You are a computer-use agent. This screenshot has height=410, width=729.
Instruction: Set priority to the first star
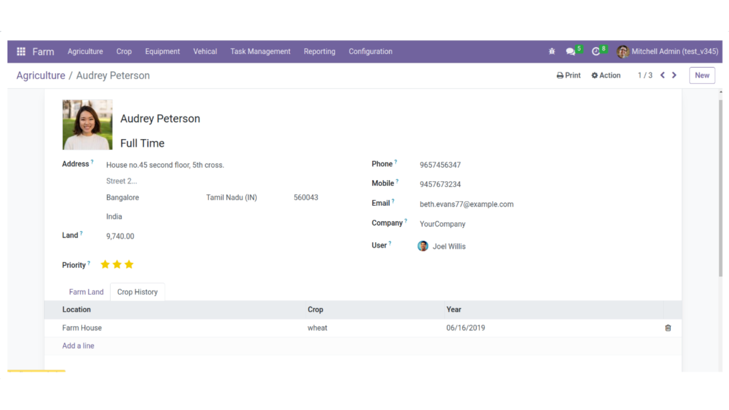pos(105,265)
